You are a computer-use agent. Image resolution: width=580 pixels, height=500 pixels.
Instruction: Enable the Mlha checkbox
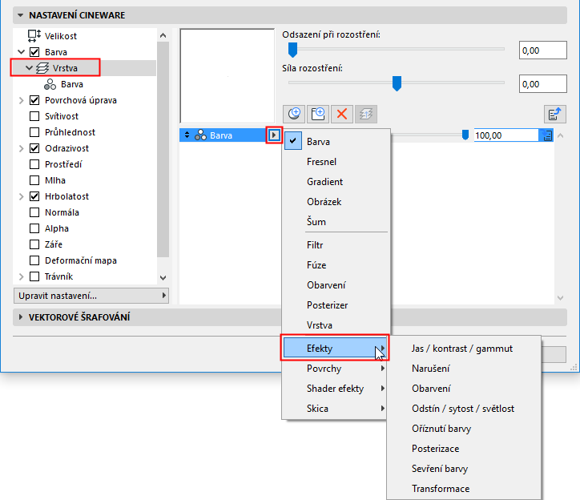click(34, 180)
